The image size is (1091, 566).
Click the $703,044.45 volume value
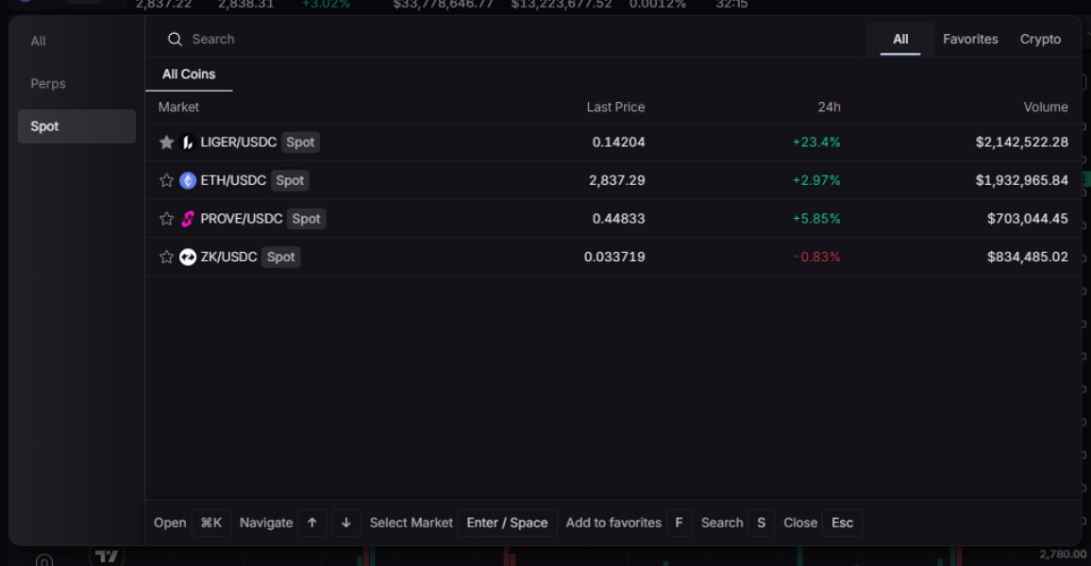[x=1028, y=219]
